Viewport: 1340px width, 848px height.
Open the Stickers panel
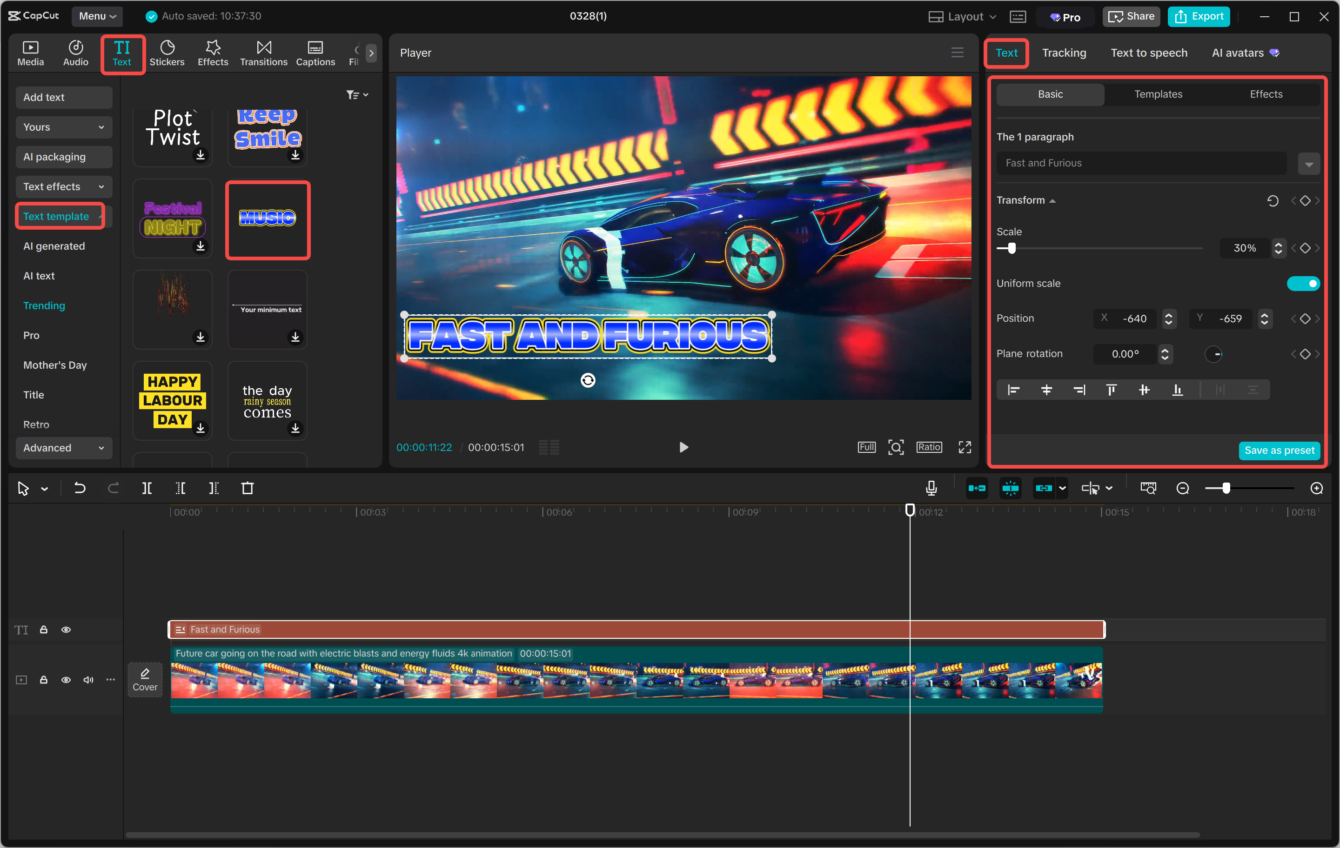pos(167,53)
